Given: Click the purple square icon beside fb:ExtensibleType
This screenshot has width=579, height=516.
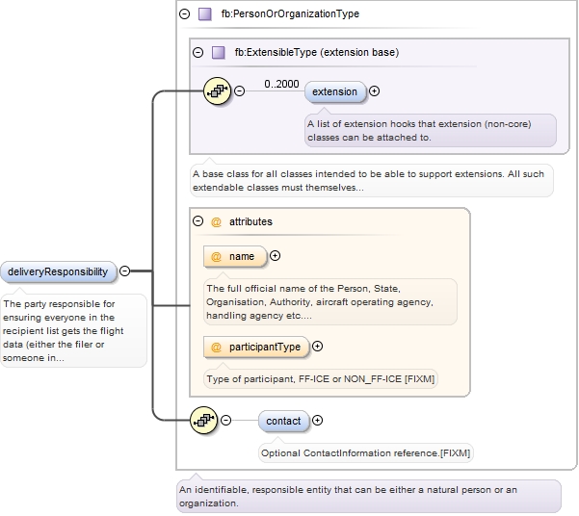Looking at the screenshot, I should click(x=218, y=53).
